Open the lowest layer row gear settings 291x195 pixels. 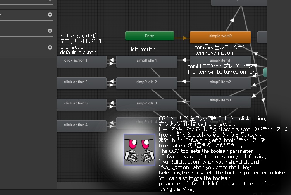pos(50,47)
